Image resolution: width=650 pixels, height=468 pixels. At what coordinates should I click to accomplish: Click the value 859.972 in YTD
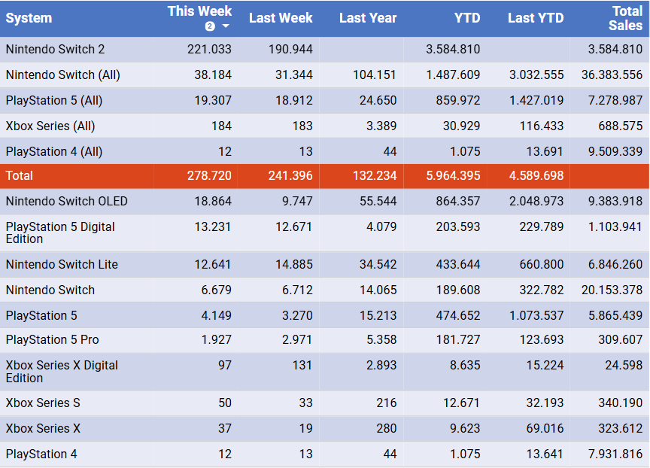point(457,101)
